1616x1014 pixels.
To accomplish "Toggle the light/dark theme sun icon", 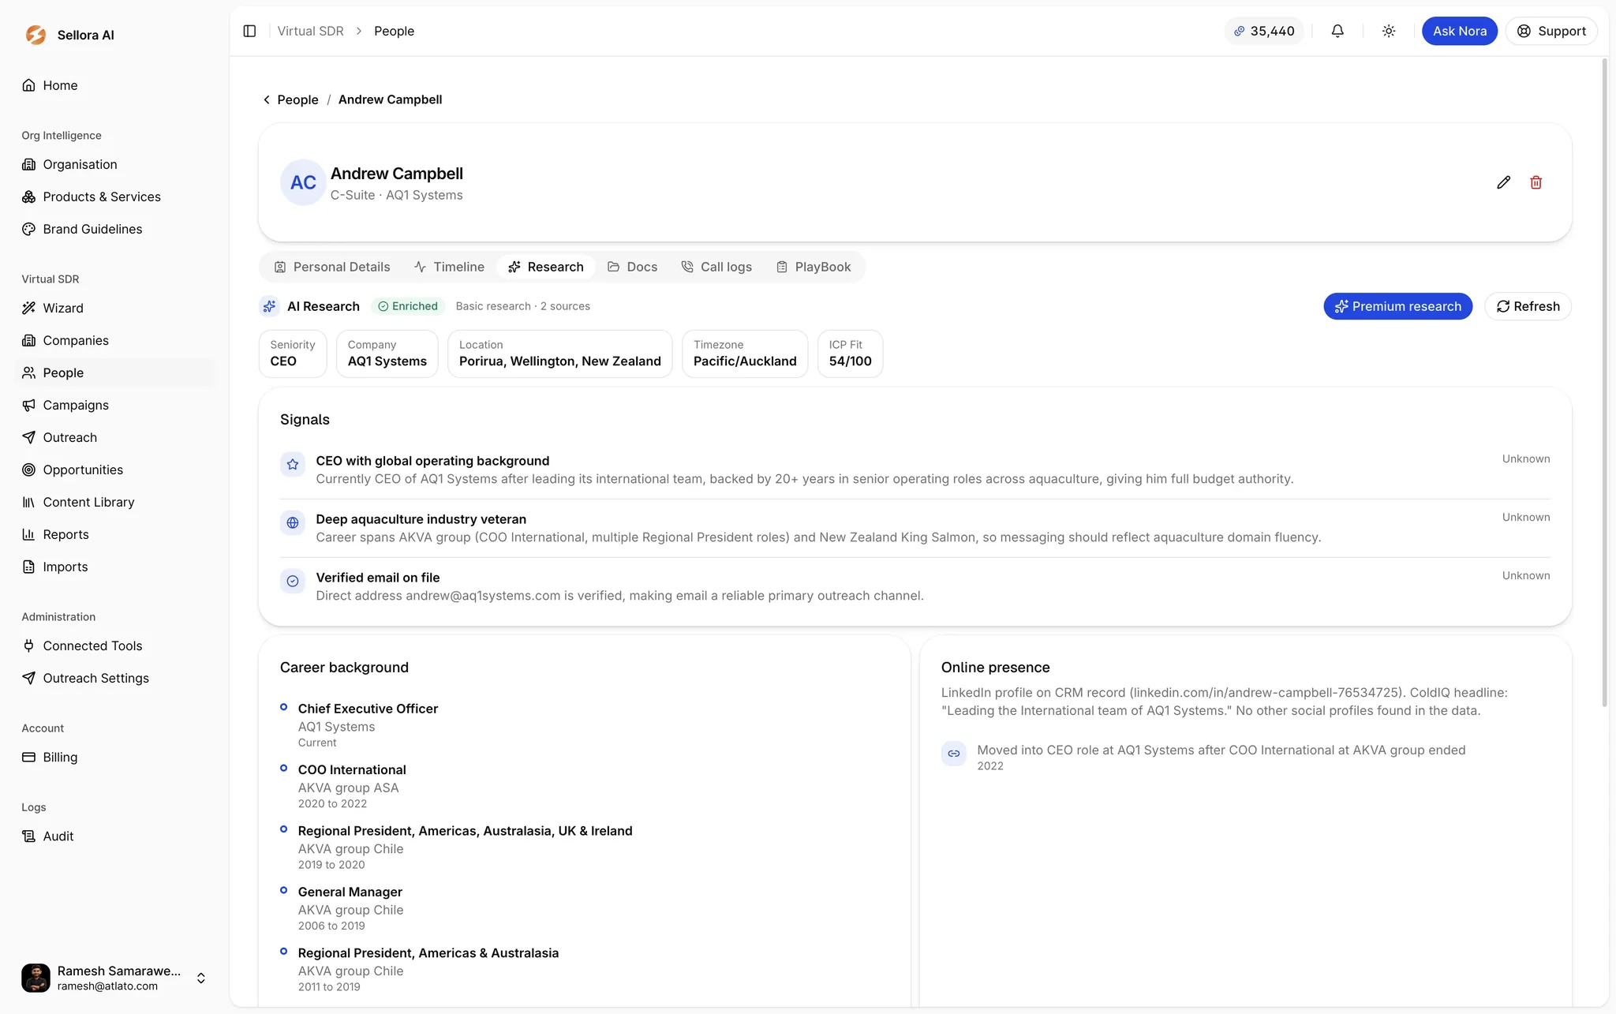I will [x=1389, y=31].
